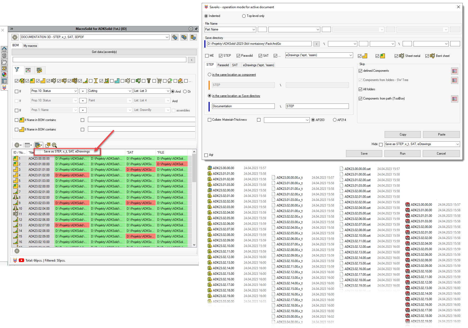Switch to eDrawings tab in SaveAs dialog
The image size is (468, 328).
click(258, 65)
